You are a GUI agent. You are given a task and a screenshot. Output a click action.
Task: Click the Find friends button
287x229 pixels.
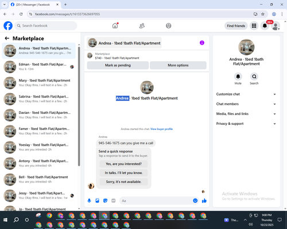tap(236, 26)
